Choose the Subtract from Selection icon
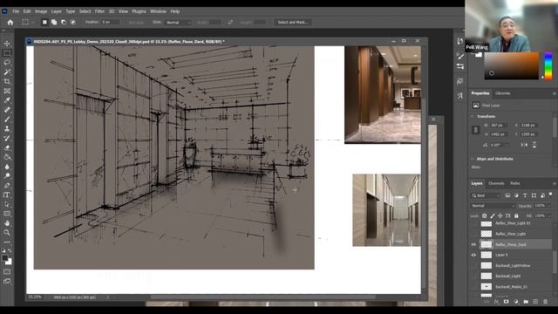The width and height of the screenshot is (558, 314). pyautogui.click(x=64, y=22)
